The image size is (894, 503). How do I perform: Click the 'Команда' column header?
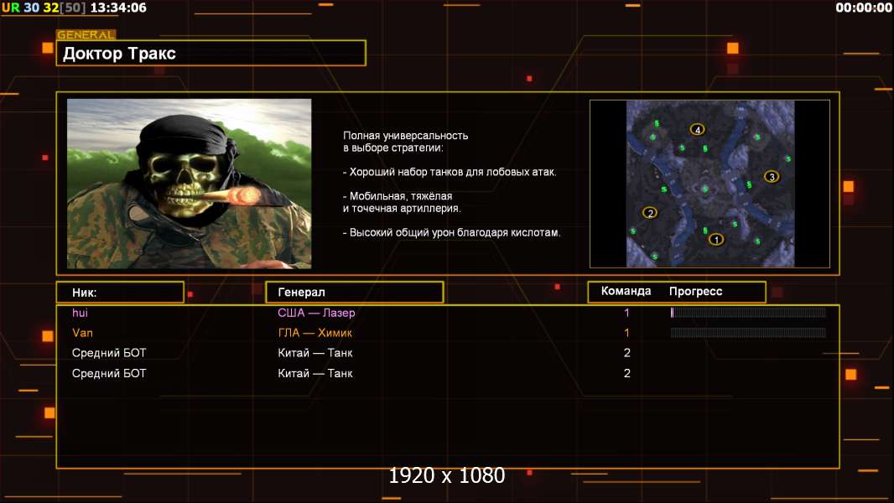tap(626, 291)
